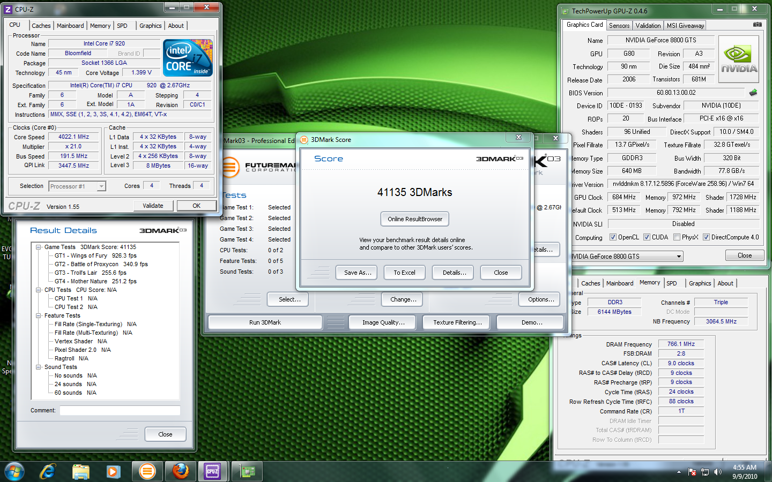
Task: Open Windows Media Player from the taskbar
Action: (113, 471)
